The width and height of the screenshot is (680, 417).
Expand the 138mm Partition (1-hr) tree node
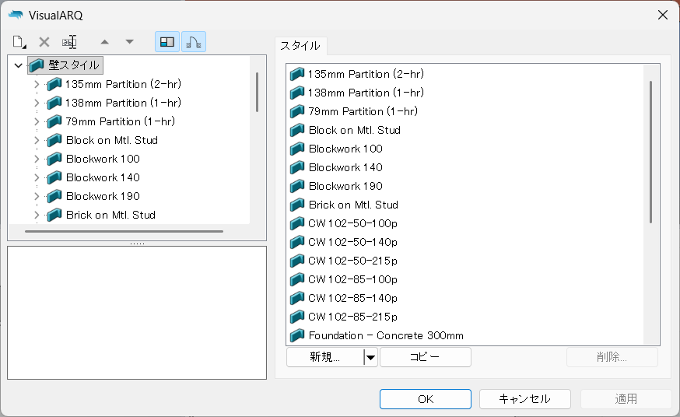point(37,103)
